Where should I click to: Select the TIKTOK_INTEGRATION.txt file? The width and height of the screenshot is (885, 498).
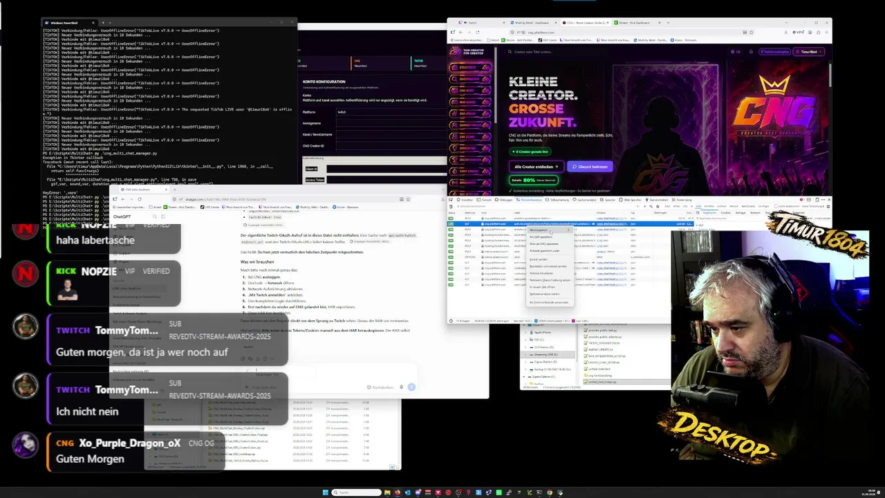coord(606,343)
